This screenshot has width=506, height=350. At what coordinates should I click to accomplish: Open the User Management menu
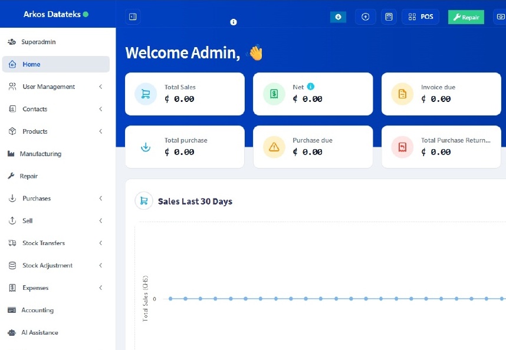(56, 87)
